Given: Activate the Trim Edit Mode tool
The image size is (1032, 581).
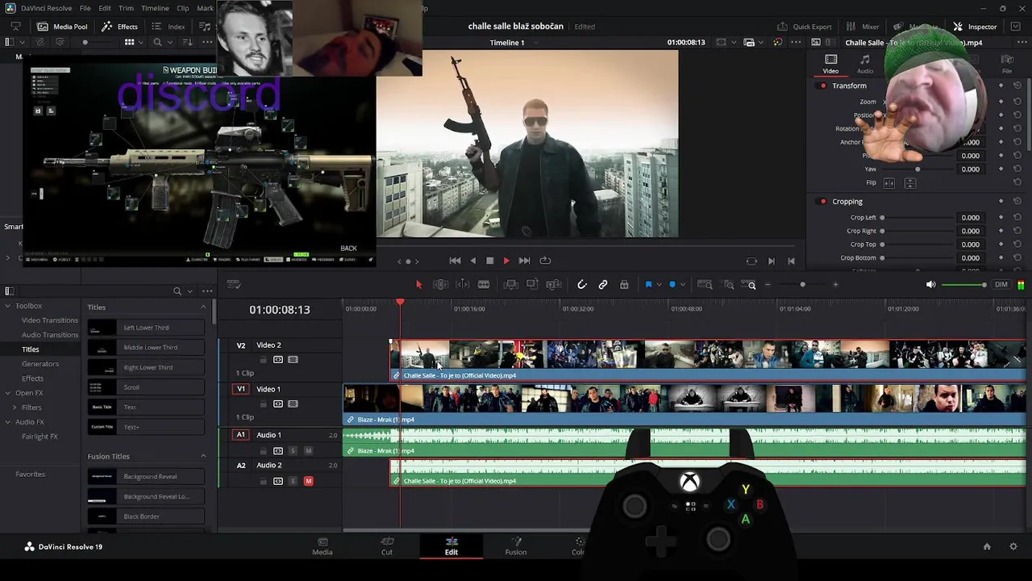Looking at the screenshot, I should (440, 285).
